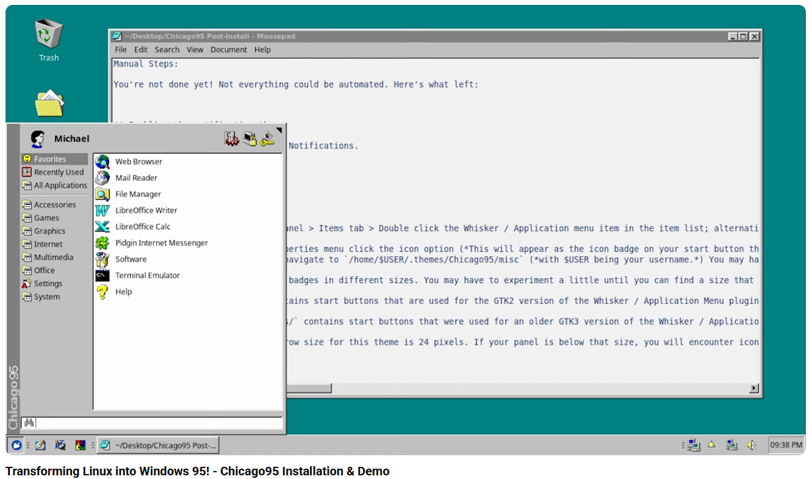Click the first launcher icon beside start button
Image resolution: width=812 pixels, height=479 pixels.
point(40,445)
